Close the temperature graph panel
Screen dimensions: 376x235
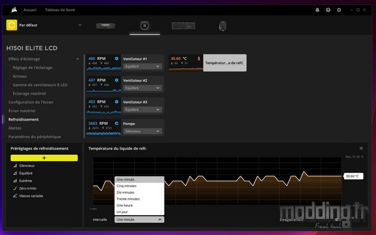[x=361, y=148]
